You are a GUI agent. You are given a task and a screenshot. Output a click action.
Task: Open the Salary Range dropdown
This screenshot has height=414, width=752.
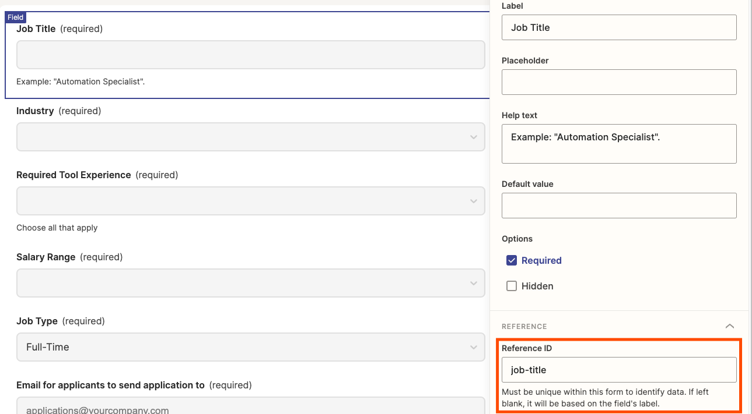pos(251,283)
